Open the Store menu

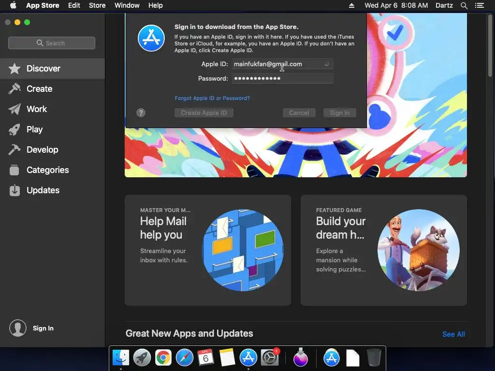point(97,5)
